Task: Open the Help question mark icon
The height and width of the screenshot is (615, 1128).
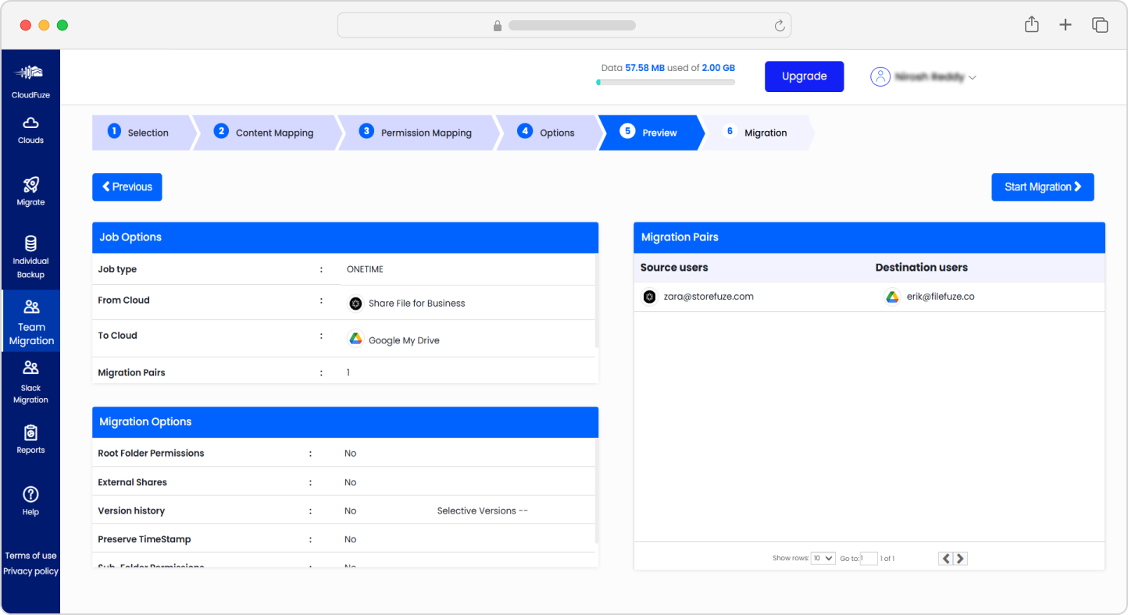Action: tap(30, 494)
